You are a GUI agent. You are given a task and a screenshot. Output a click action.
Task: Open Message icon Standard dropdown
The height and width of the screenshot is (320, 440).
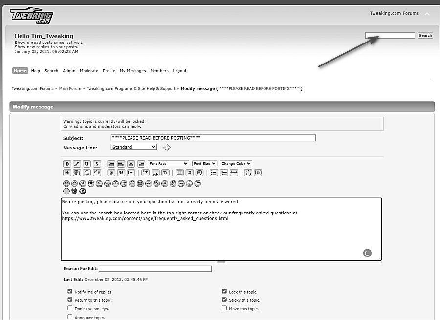click(133, 147)
